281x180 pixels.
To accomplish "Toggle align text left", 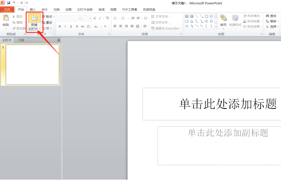I will click(115, 26).
